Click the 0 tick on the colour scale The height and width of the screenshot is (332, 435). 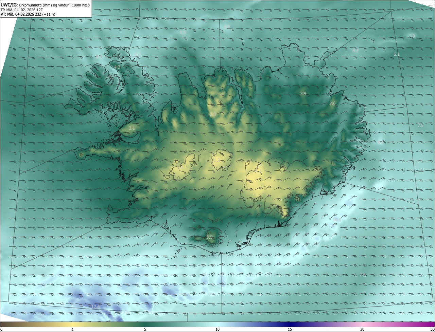click(x=1, y=329)
